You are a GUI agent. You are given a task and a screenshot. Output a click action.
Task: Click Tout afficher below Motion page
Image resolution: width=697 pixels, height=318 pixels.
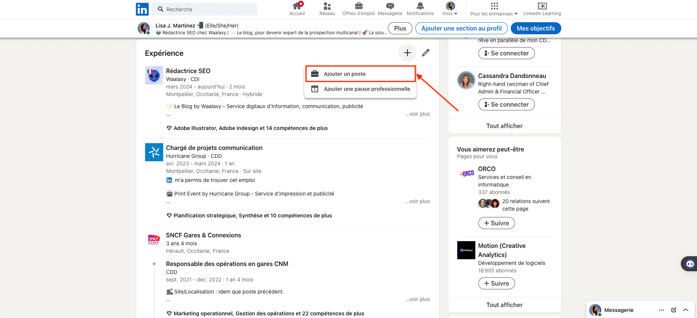[x=504, y=305]
